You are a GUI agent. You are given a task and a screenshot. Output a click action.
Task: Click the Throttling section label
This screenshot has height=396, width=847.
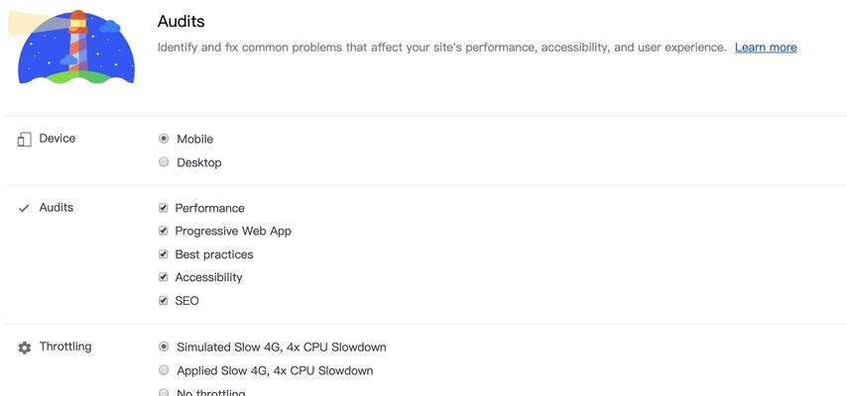pyautogui.click(x=65, y=346)
